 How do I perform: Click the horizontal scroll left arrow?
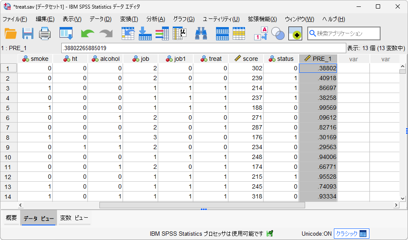click(21, 205)
